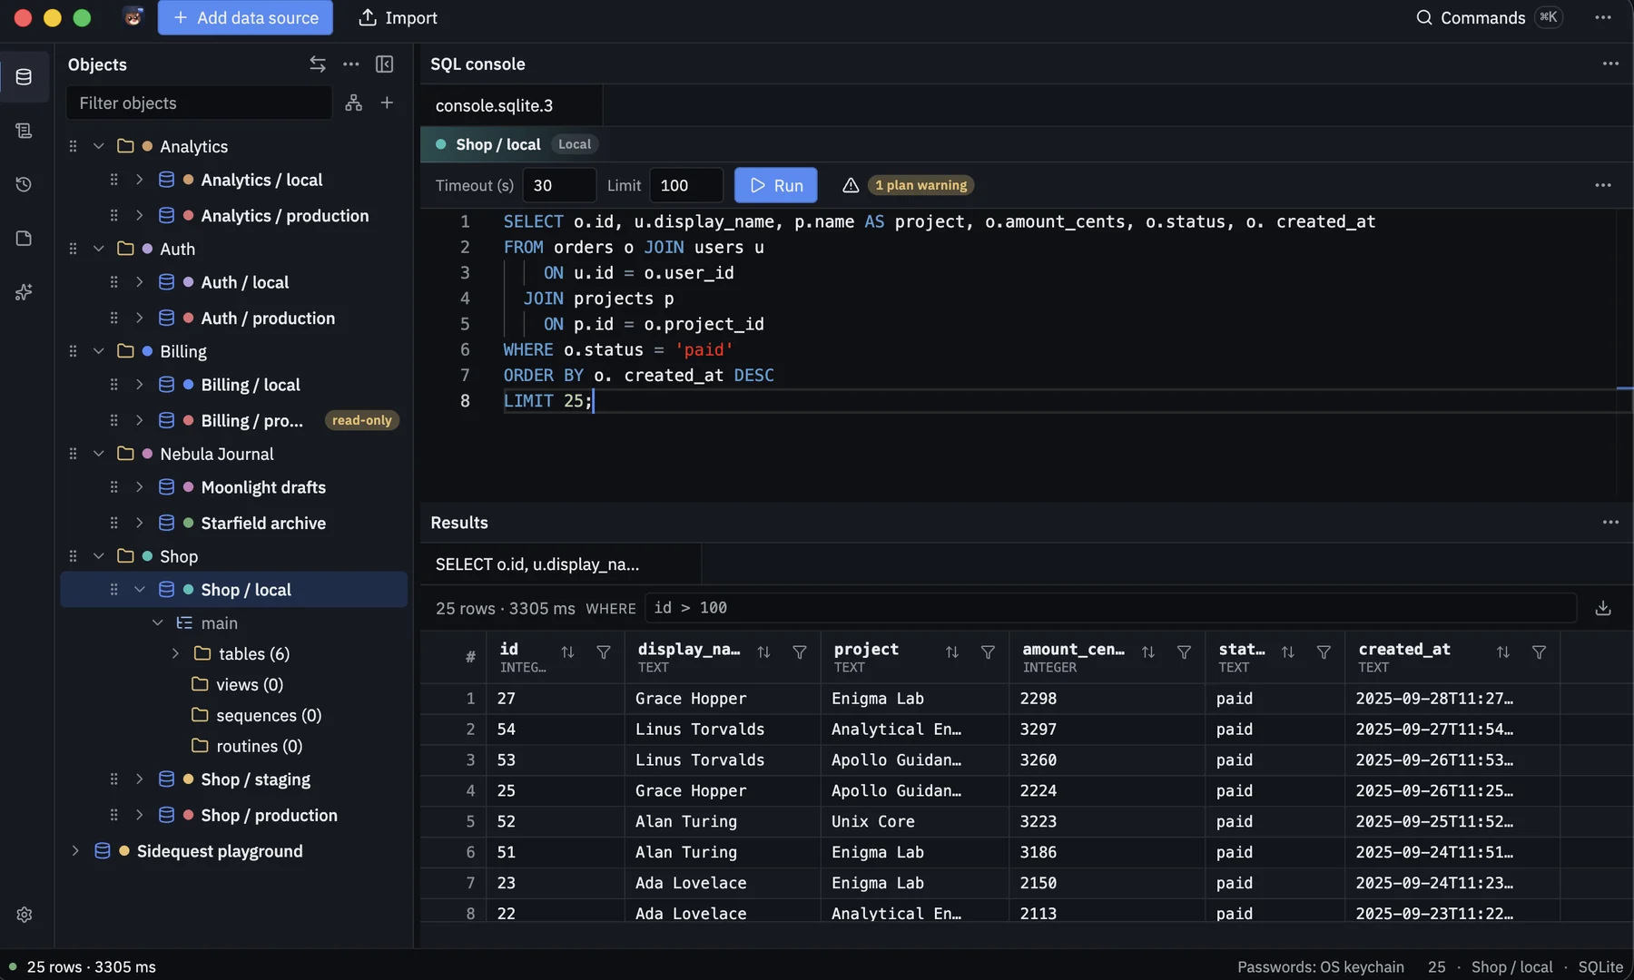Viewport: 1634px width, 980px height.
Task: Open the settings gear icon
Action: pyautogui.click(x=25, y=915)
